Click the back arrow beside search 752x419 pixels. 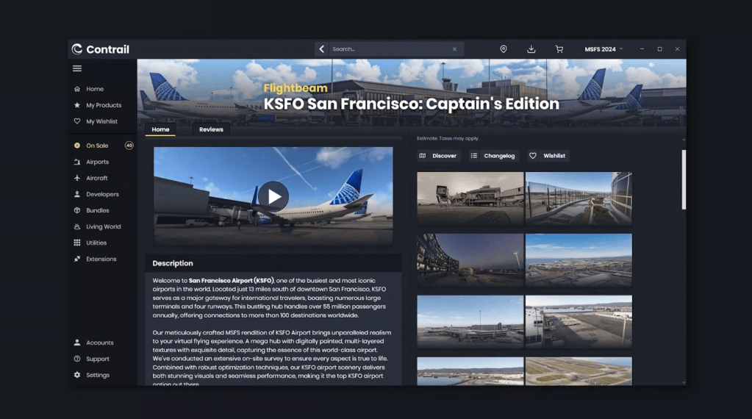pos(322,49)
